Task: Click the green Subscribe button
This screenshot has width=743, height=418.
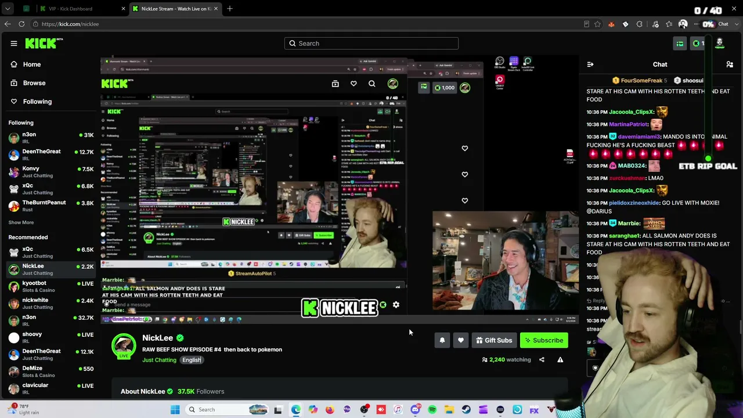Action: pyautogui.click(x=544, y=341)
